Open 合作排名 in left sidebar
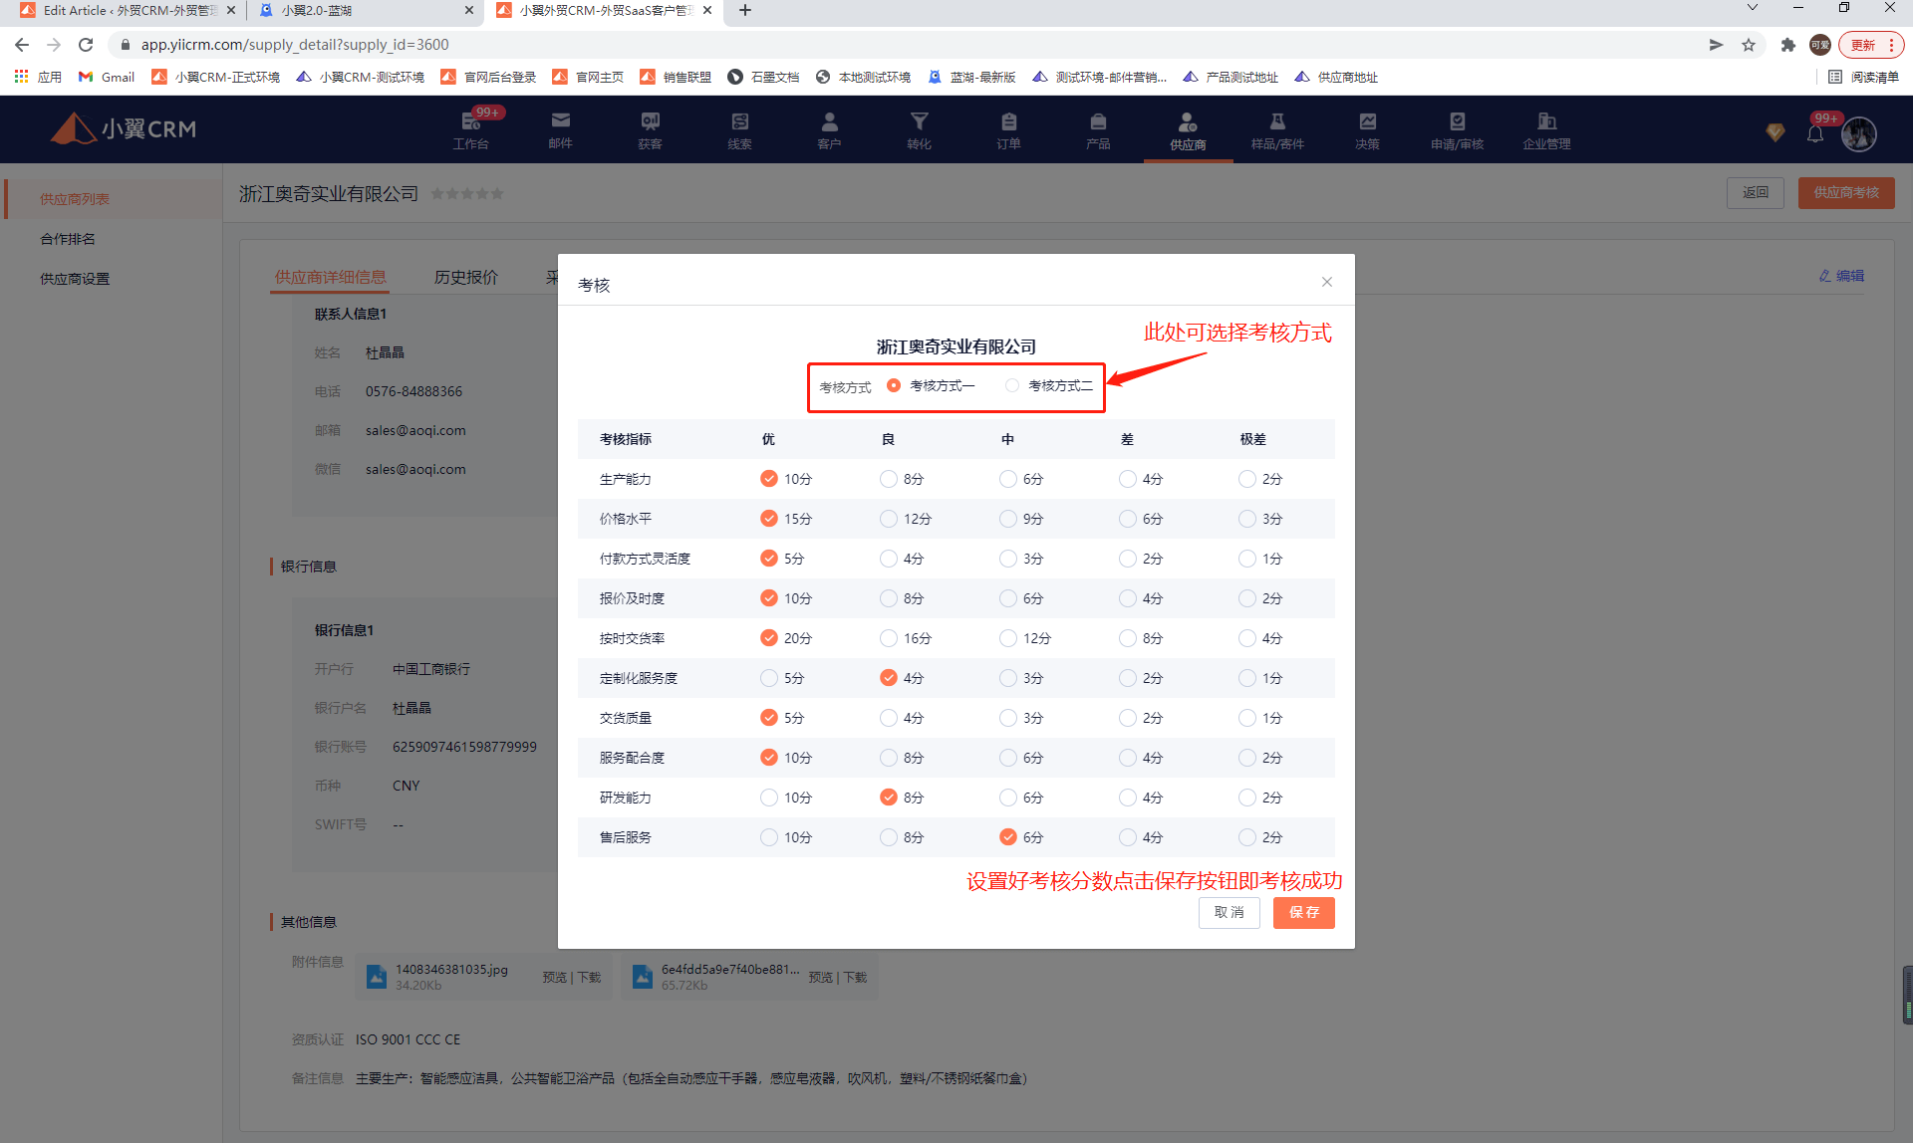 (68, 239)
